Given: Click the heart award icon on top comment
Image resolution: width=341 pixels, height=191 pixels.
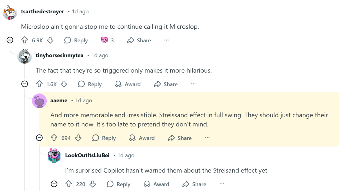Looking at the screenshot, I should click(104, 40).
